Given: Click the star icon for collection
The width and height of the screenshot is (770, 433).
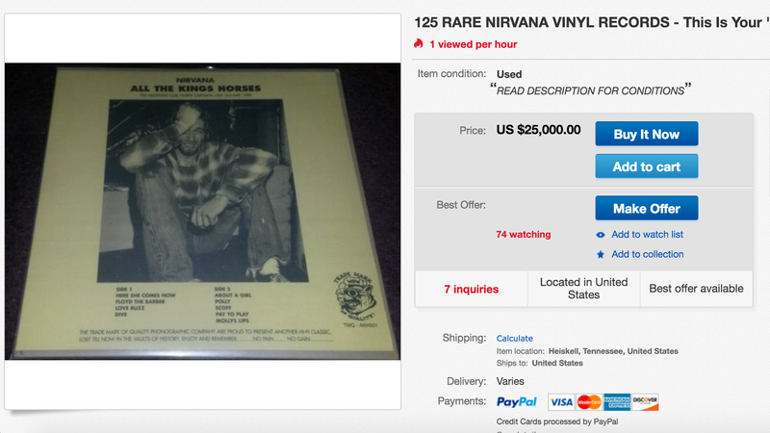Looking at the screenshot, I should (600, 254).
